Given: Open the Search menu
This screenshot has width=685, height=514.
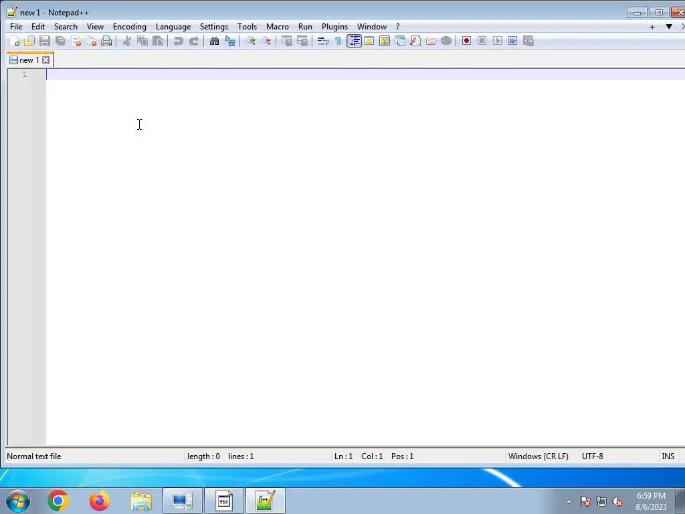Looking at the screenshot, I should pos(66,27).
